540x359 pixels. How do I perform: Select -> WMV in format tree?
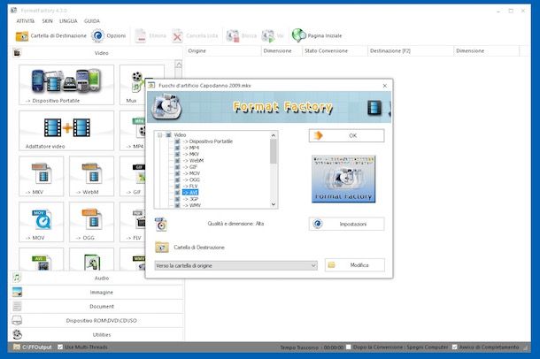click(x=191, y=205)
